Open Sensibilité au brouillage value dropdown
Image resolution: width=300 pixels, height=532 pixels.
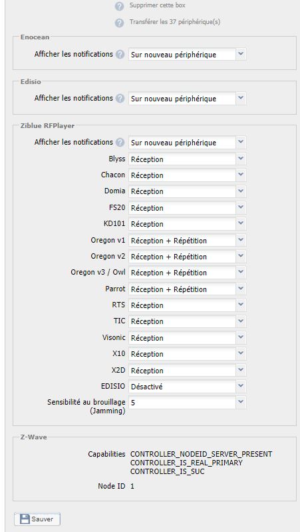tap(187, 403)
